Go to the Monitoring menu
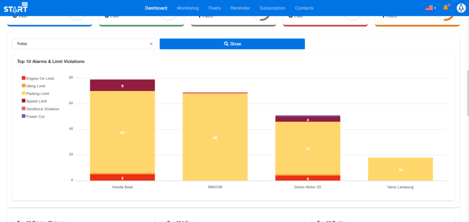The height and width of the screenshot is (222, 469). 188,8
